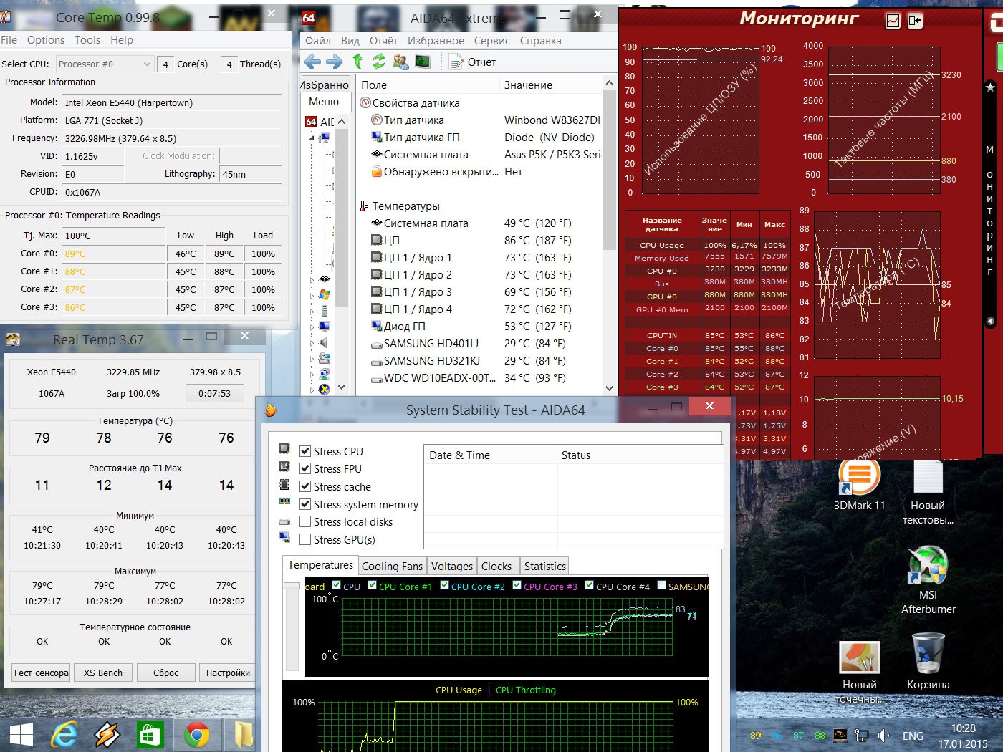This screenshot has width=1003, height=752.
Task: Click the green up arrow in AIDA64
Action: coord(357,62)
